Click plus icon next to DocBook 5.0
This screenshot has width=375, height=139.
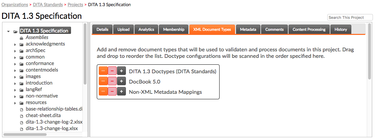(121, 81)
